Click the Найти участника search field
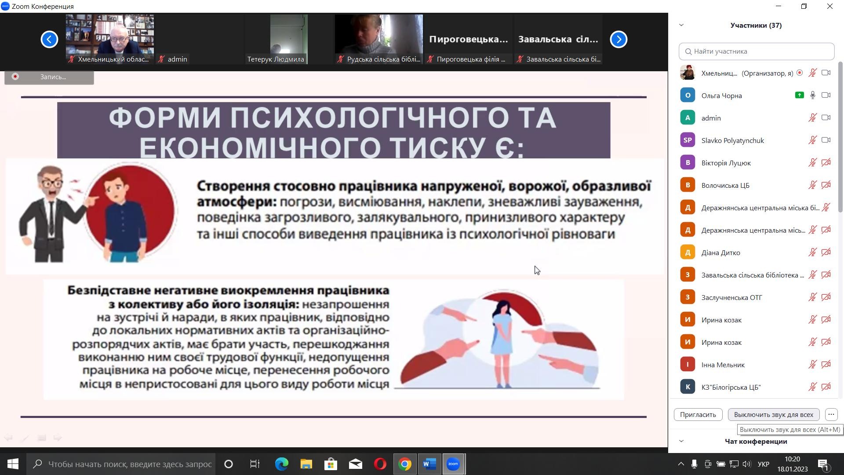This screenshot has width=844, height=475. pos(756,51)
